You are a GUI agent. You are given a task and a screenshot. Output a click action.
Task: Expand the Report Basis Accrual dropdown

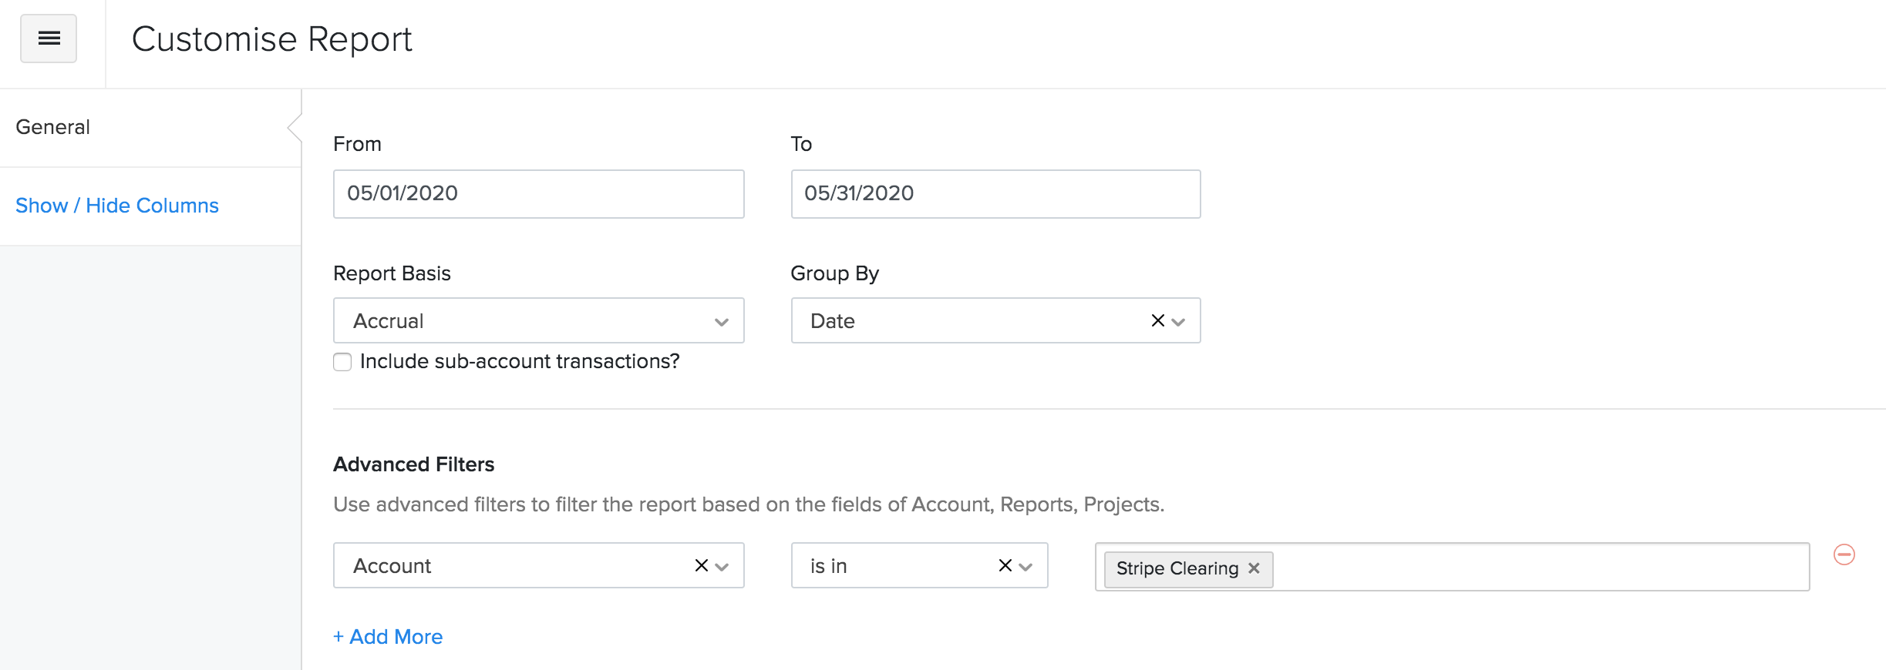pyautogui.click(x=721, y=321)
